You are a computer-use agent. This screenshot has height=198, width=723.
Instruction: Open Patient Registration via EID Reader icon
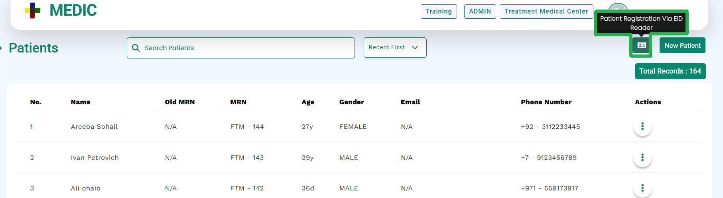[x=641, y=45]
